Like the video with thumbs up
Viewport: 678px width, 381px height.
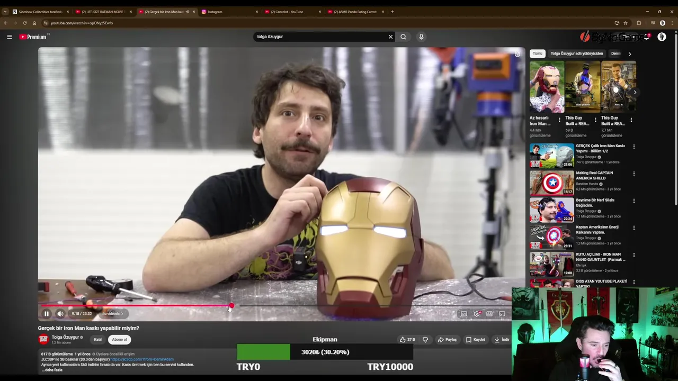click(x=407, y=340)
